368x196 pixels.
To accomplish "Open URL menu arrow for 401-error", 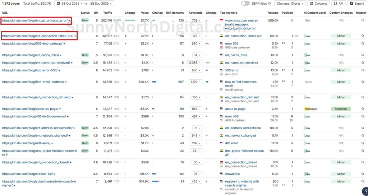I will pos(52,144).
